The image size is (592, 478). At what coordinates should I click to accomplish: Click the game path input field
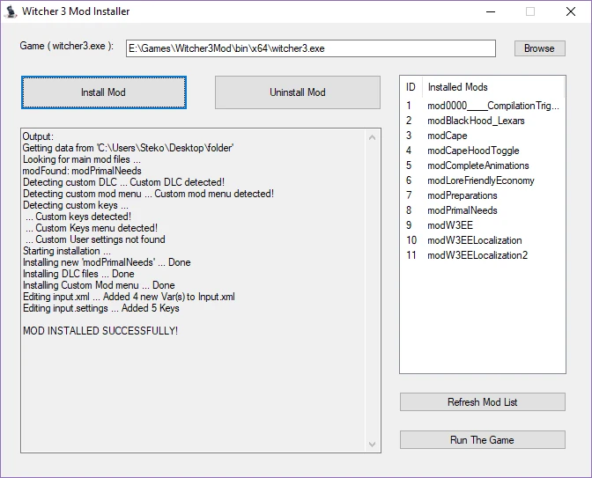click(311, 48)
